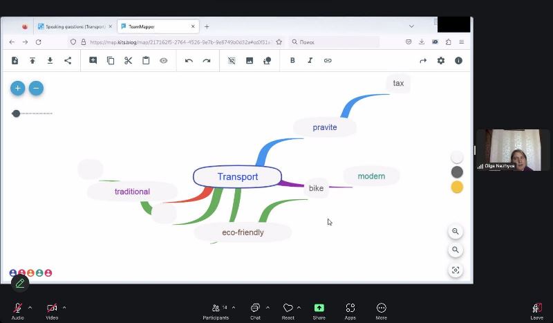Bookmark this page with star icon
Screen dimensions: 553x323
point(279,42)
